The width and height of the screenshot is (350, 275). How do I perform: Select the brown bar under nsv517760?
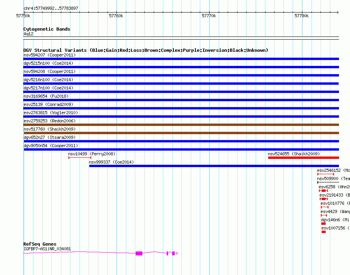coord(181,133)
